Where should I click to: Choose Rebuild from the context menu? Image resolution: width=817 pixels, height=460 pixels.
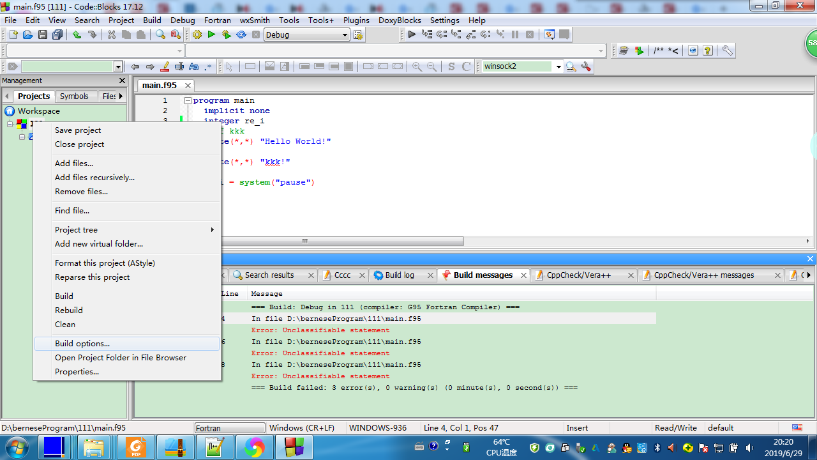tap(126, 310)
